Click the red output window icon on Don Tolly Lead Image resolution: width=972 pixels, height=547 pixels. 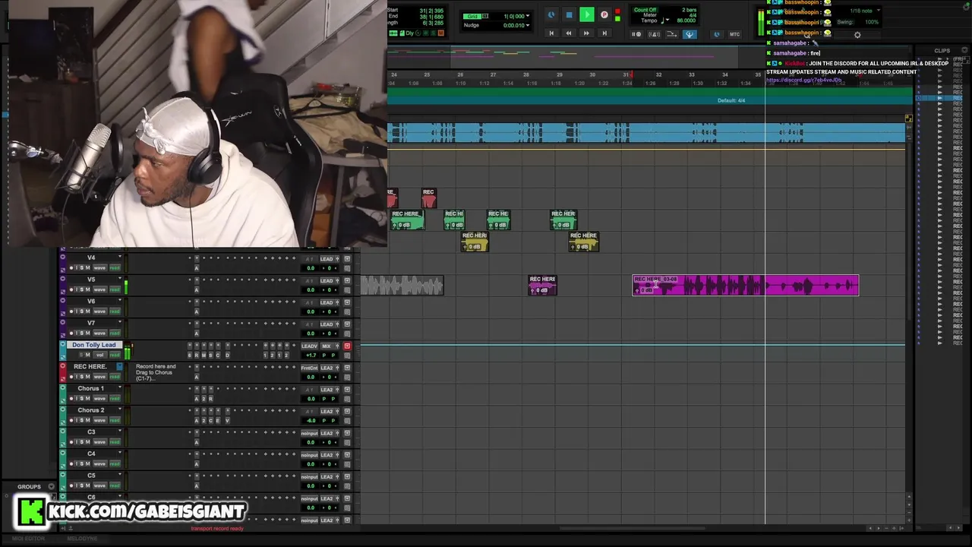pyautogui.click(x=347, y=346)
